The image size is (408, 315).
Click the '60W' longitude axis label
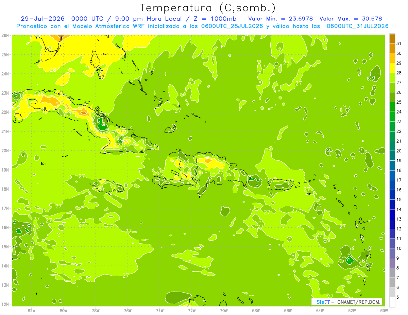[x=384, y=310]
